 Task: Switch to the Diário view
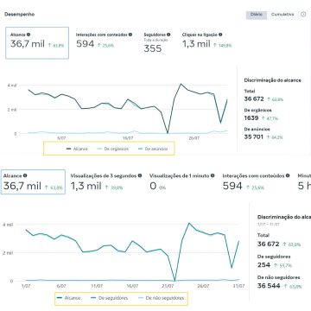pyautogui.click(x=257, y=15)
